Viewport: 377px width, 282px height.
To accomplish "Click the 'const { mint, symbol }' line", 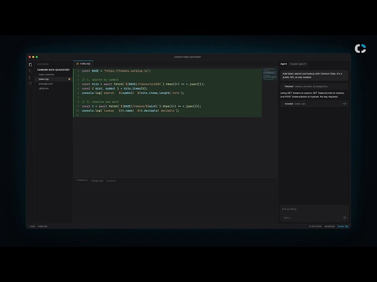I will point(114,89).
